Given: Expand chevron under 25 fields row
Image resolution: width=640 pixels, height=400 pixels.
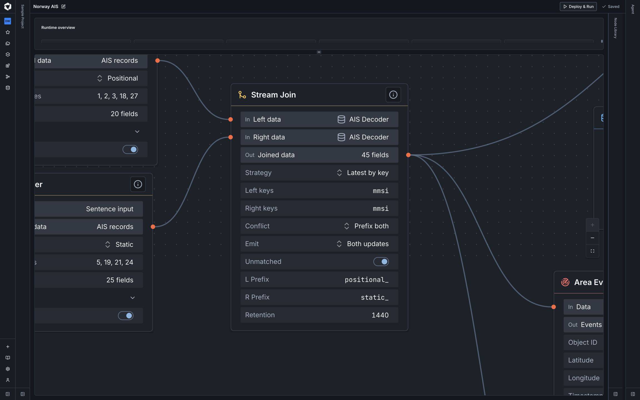Looking at the screenshot, I should tap(133, 298).
